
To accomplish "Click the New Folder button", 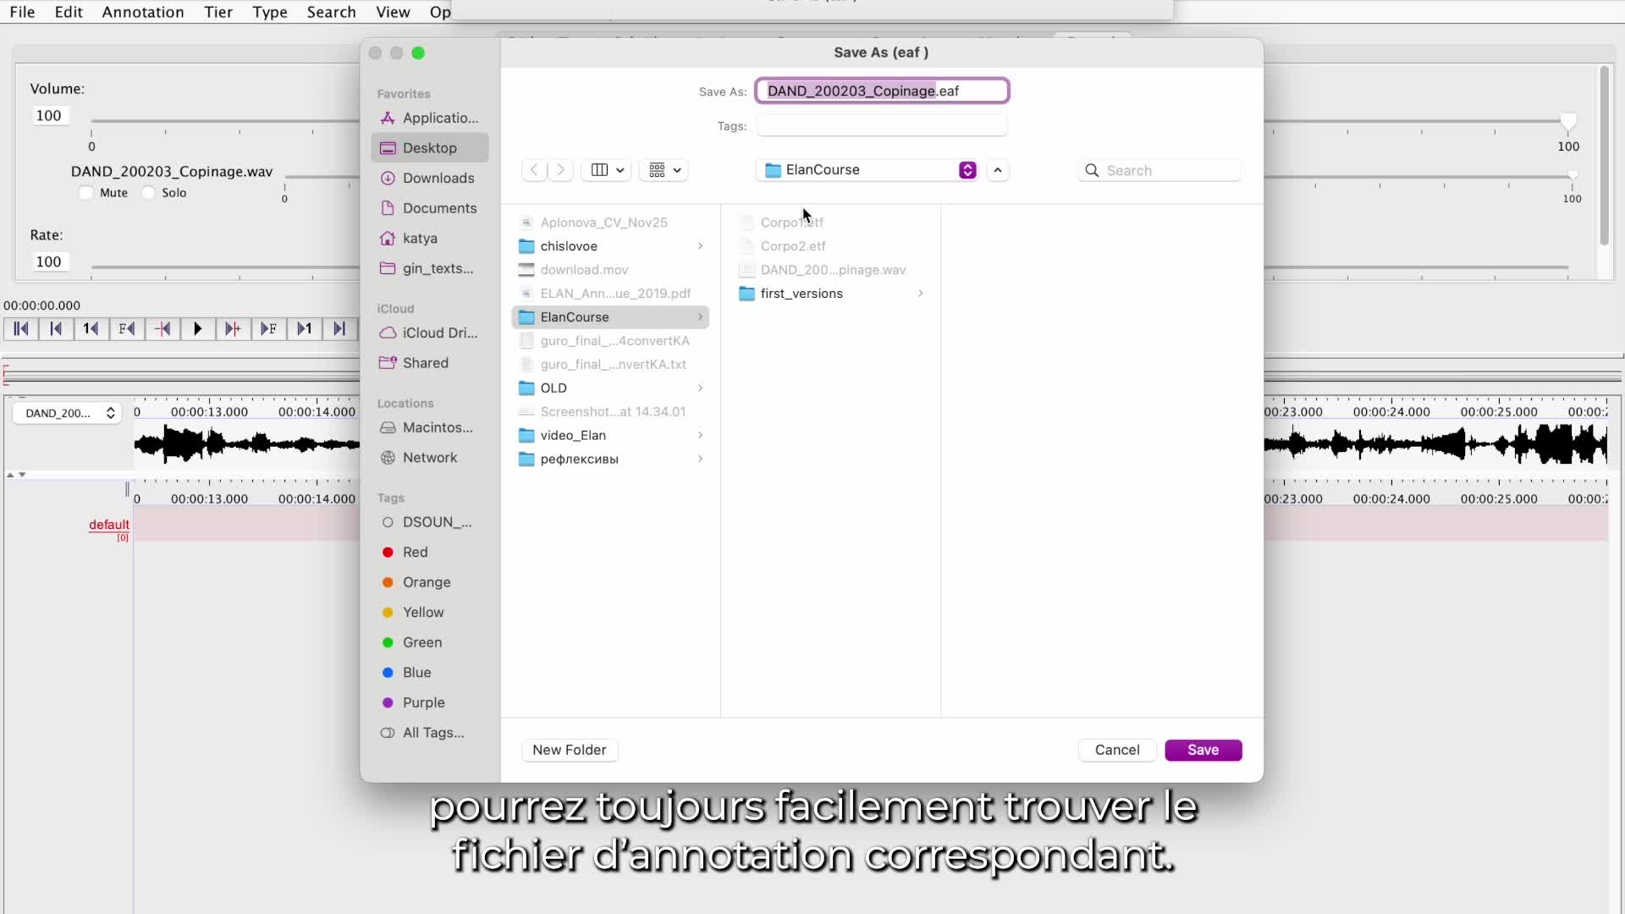I will [x=569, y=750].
